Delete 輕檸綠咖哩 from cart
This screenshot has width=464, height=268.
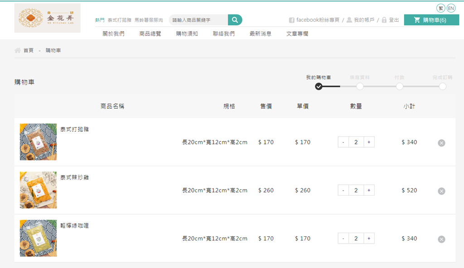(x=441, y=239)
